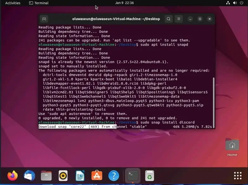This screenshot has height=185, width=248.
Task: Select the Home folder on the desktop
Action: 232,148
